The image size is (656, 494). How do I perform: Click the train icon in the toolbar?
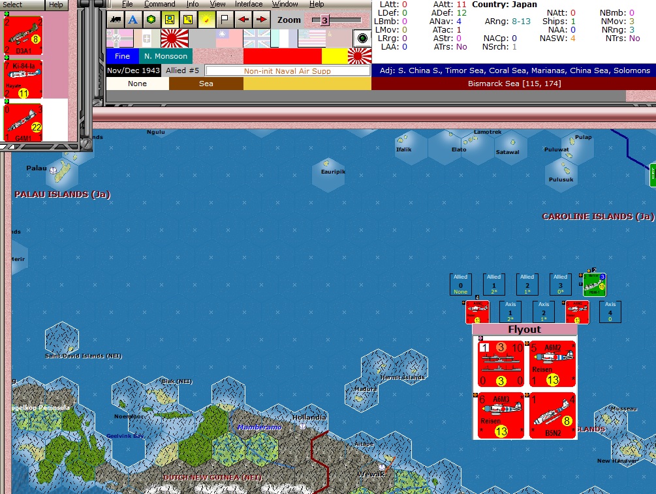click(x=116, y=20)
